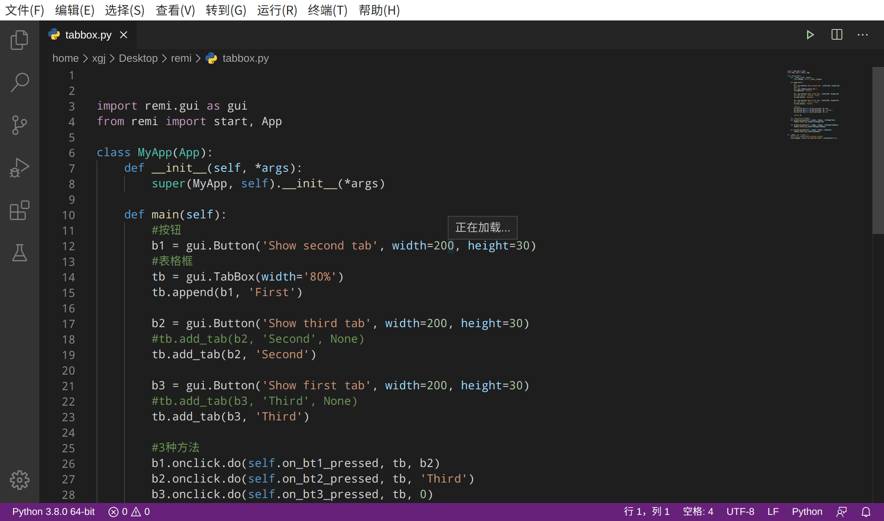Image resolution: width=884 pixels, height=521 pixels.
Task: Open the Search view in the activity bar
Action: (19, 82)
